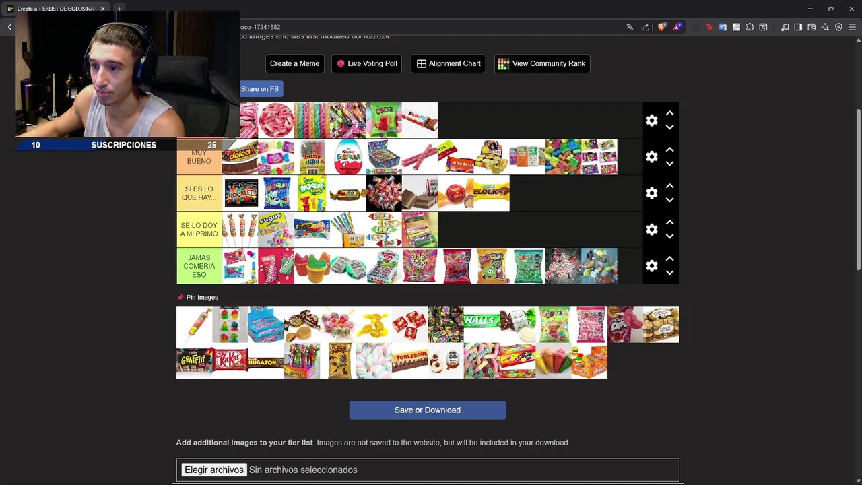The image size is (862, 485).
Task: Open the Brave Playlist music note icon
Action: tap(785, 27)
